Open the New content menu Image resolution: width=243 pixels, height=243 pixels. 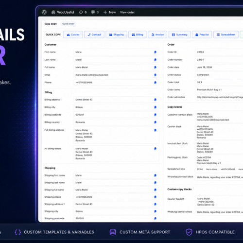click(x=109, y=12)
